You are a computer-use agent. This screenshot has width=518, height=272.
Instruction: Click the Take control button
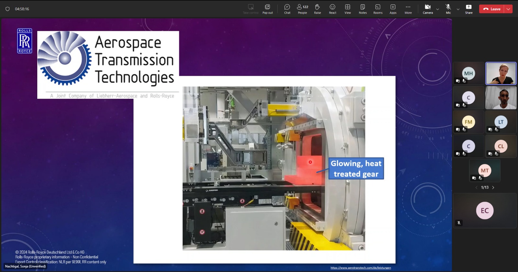(251, 9)
